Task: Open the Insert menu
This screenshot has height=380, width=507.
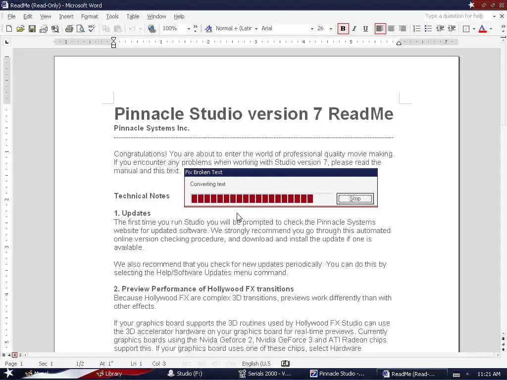Action: 66,16
